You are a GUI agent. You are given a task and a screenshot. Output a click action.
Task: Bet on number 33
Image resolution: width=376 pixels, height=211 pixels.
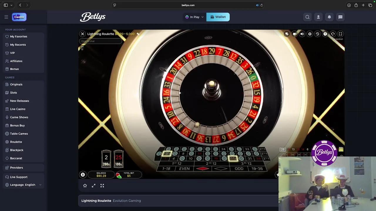point(247,149)
